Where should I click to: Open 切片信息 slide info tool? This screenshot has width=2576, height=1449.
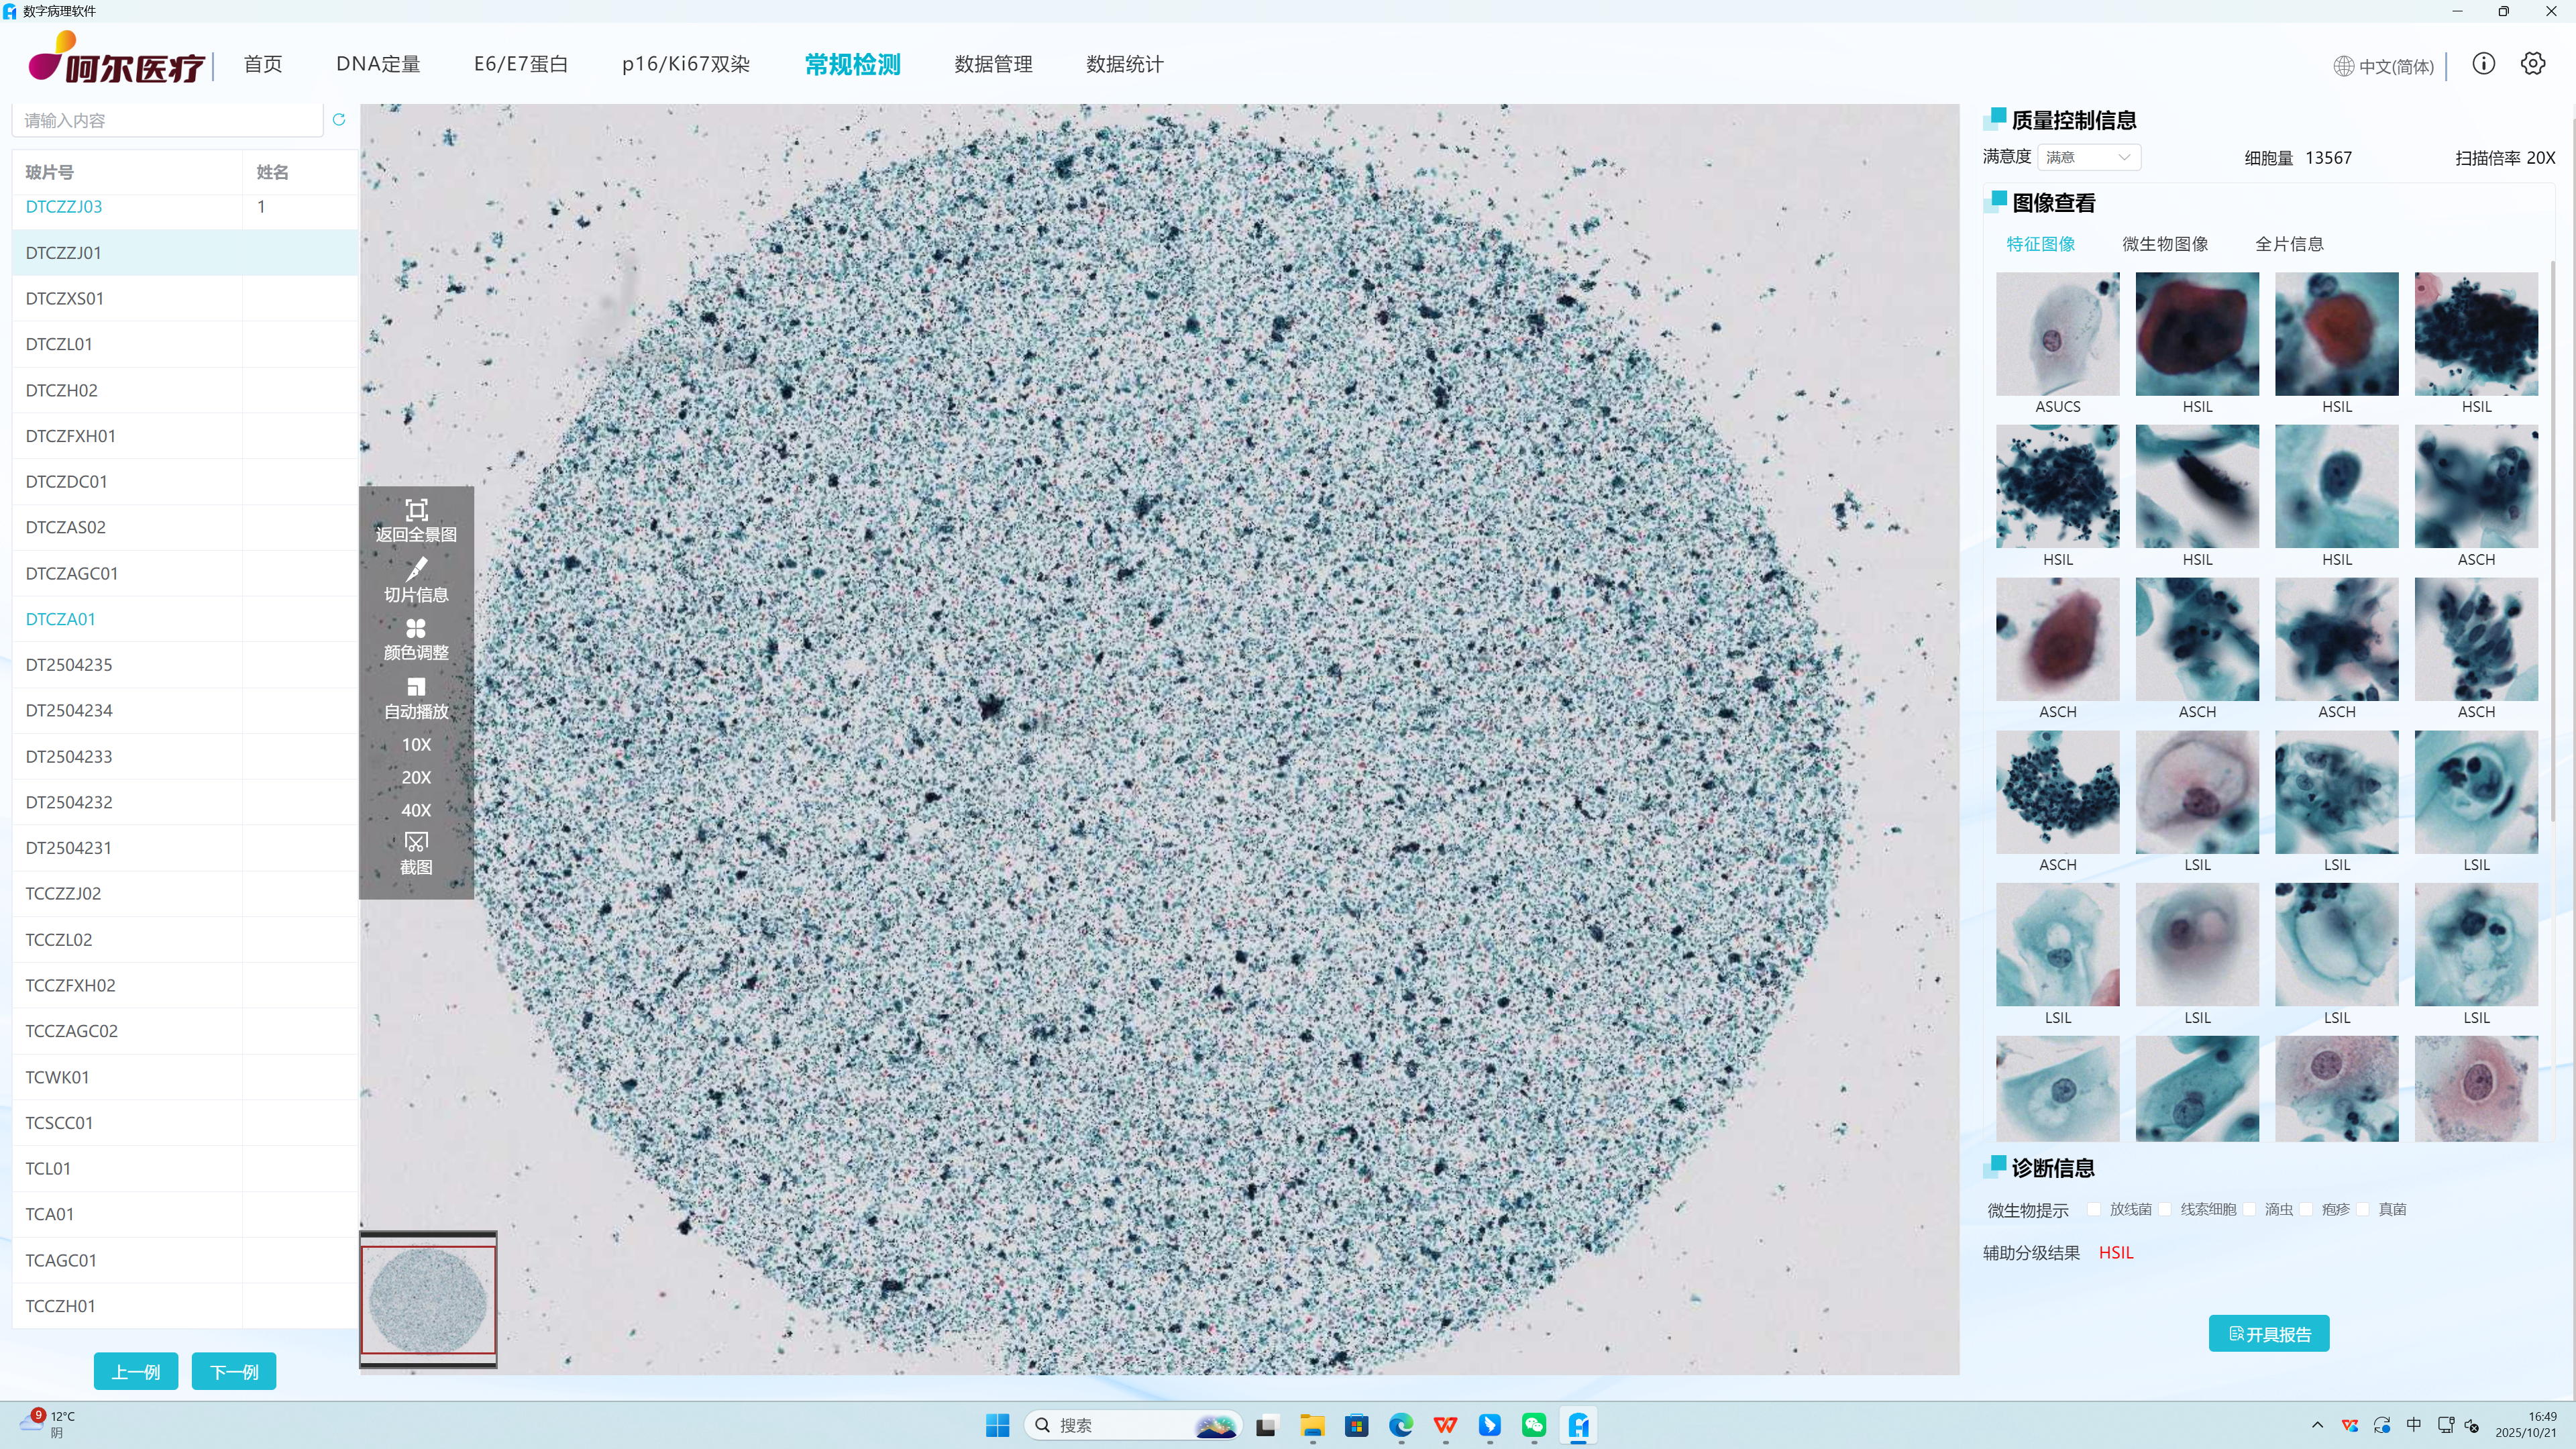click(x=416, y=580)
